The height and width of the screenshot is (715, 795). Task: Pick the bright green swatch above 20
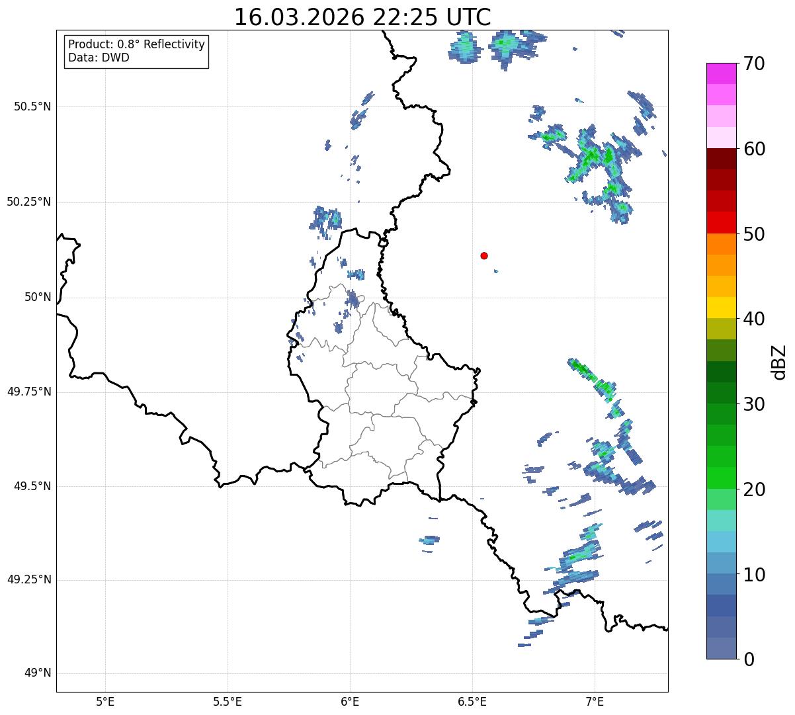(721, 478)
